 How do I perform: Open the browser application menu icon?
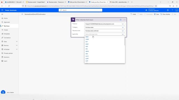pyautogui.click(x=177, y=6)
